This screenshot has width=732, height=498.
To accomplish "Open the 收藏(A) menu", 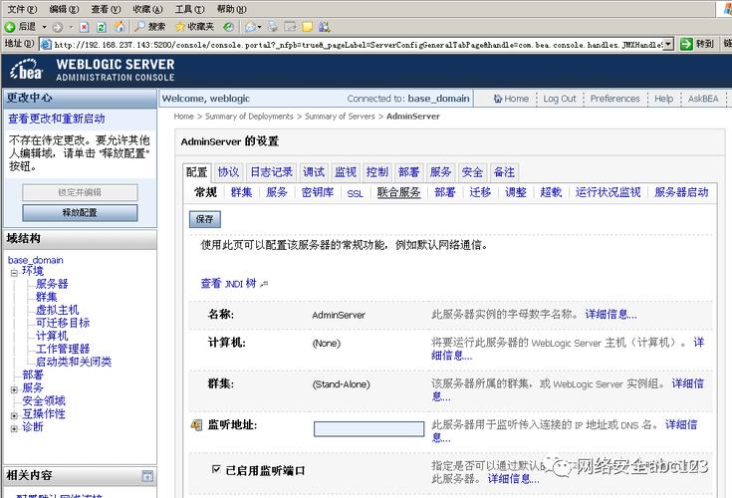I will [148, 9].
